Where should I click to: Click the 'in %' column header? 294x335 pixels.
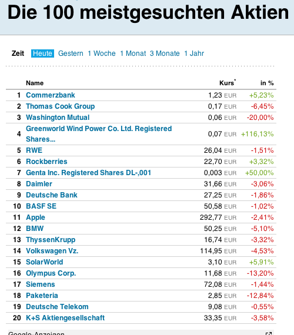[267, 83]
